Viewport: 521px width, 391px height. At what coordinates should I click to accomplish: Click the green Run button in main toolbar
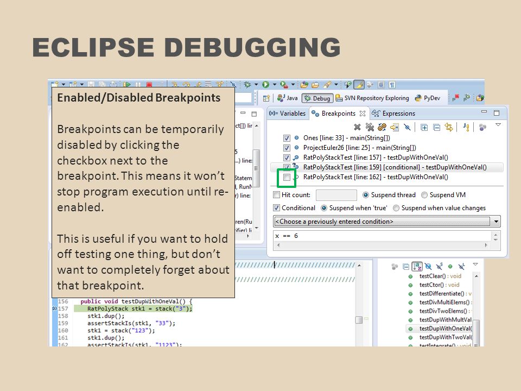[265, 85]
